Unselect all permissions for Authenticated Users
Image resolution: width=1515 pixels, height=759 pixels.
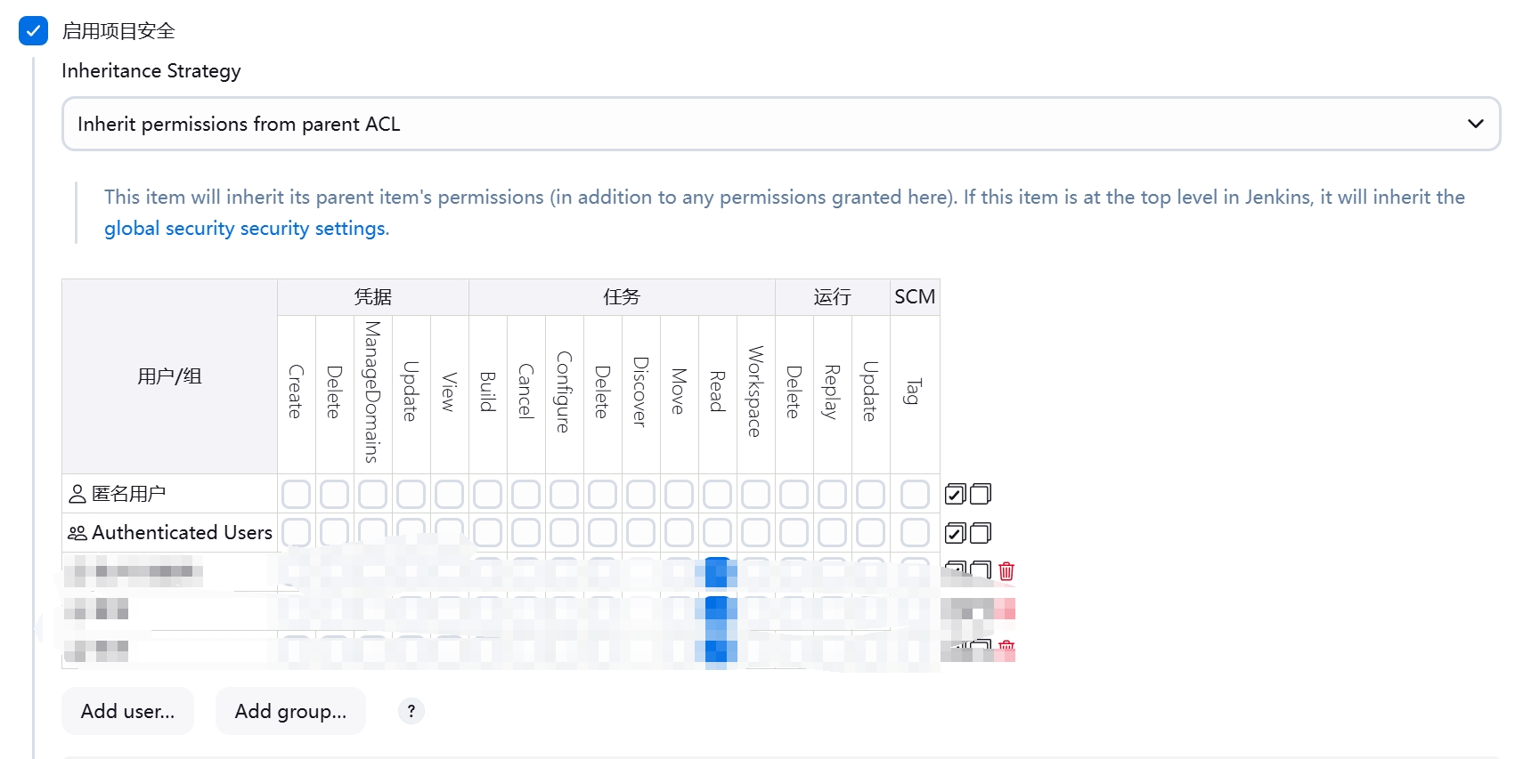tap(980, 533)
